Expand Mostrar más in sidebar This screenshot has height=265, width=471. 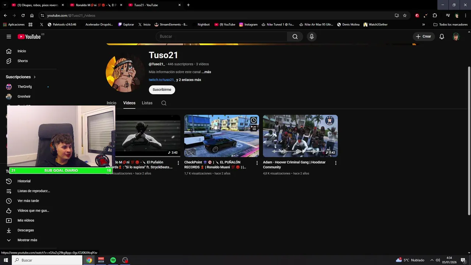pos(28,240)
